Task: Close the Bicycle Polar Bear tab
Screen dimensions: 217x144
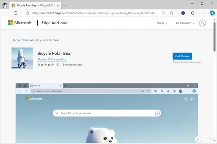Action: pyautogui.click(x=58, y=5)
